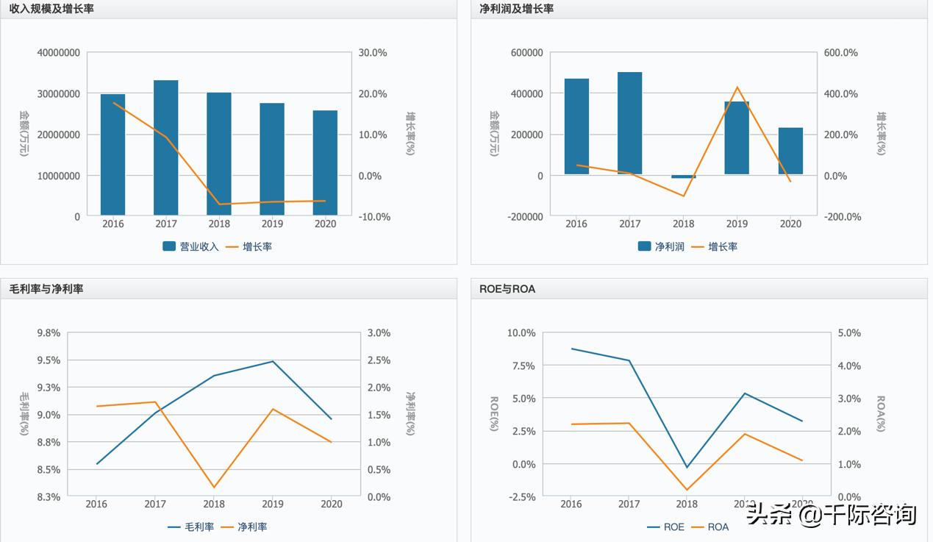The image size is (933, 542).
Task: Select the ROE与ROA panel header
Action: (507, 289)
